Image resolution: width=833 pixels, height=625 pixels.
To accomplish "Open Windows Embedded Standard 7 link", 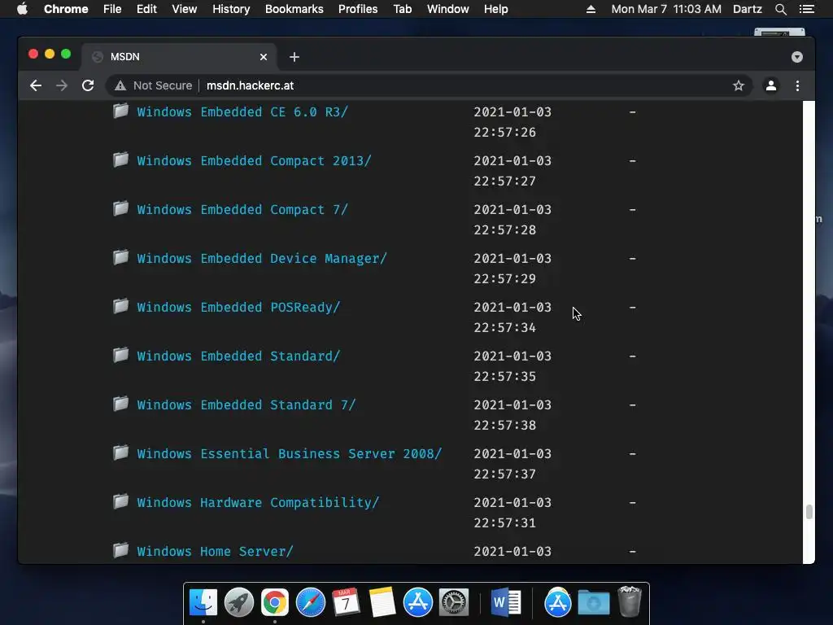I will [x=246, y=405].
